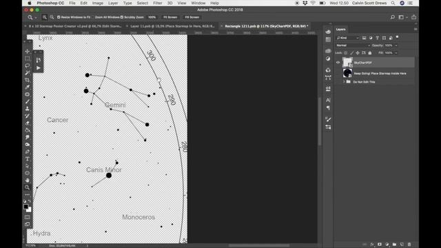Open the blend mode Normal dropdown
Viewport: 441px width, 248px height.
click(353, 45)
